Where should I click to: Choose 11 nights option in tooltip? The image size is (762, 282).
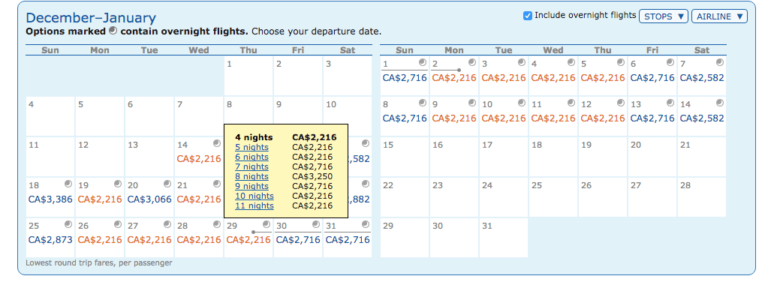[255, 205]
